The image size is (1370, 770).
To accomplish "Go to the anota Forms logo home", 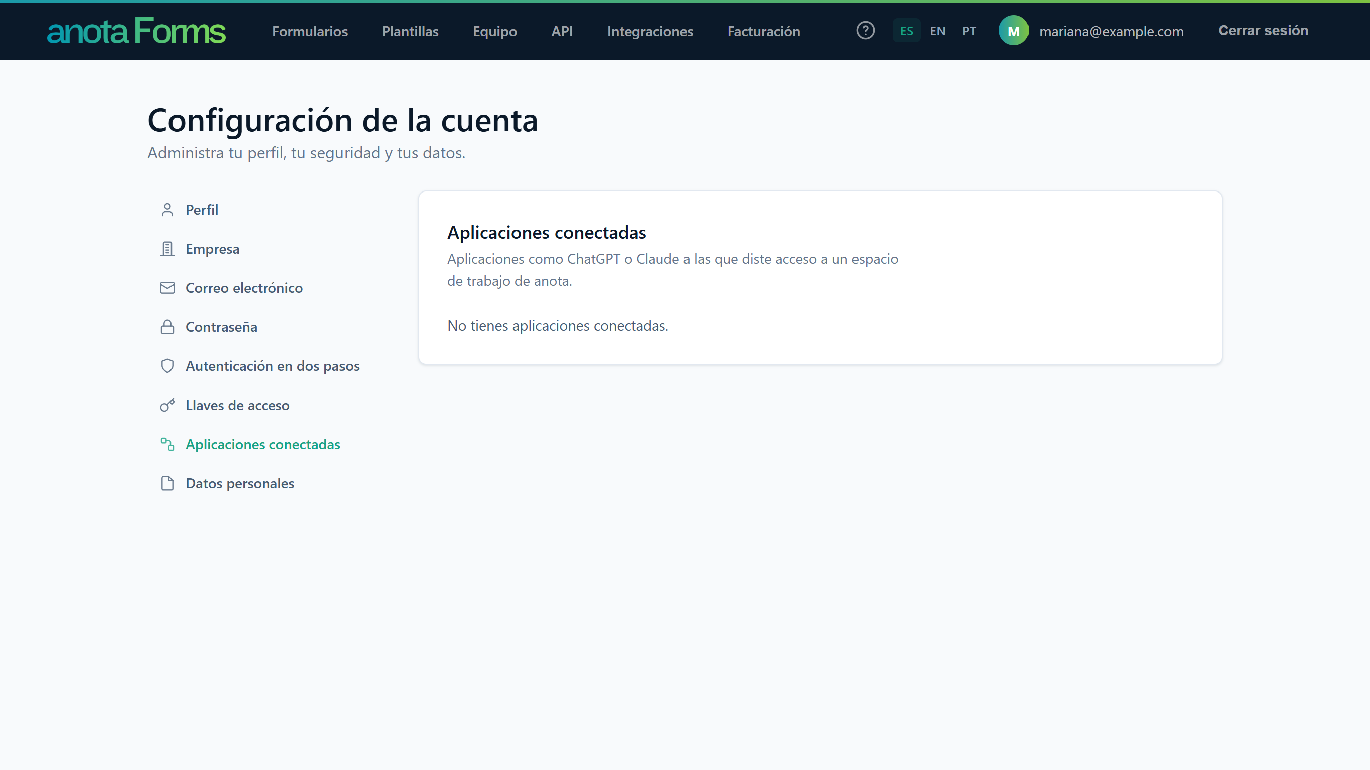I will click(x=136, y=30).
